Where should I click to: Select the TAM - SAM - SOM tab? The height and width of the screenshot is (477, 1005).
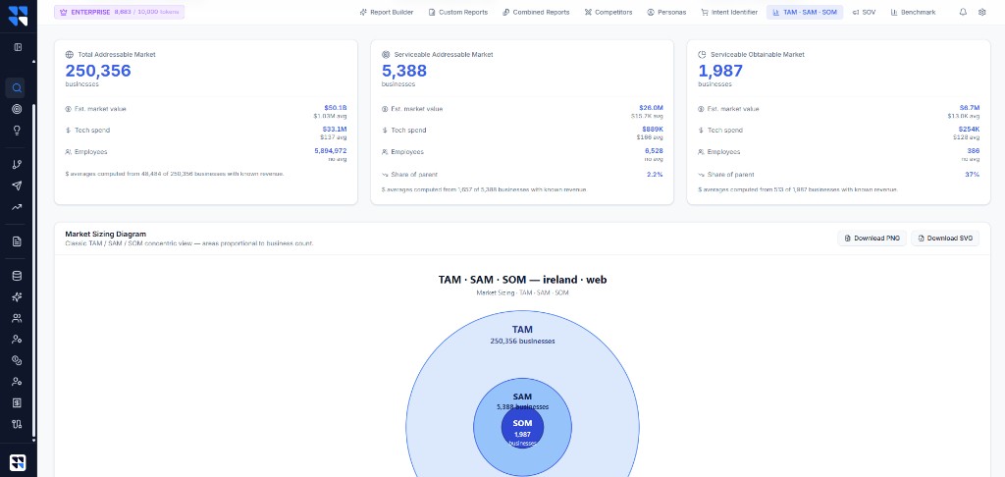805,12
